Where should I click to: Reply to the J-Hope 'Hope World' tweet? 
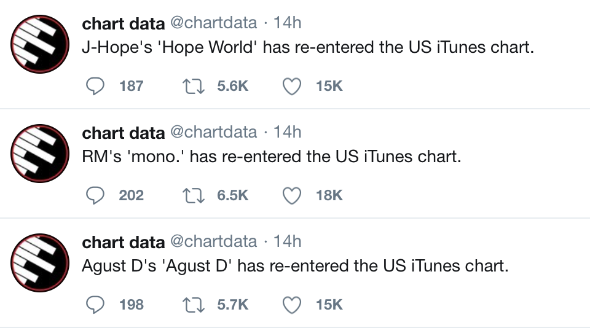pos(95,86)
